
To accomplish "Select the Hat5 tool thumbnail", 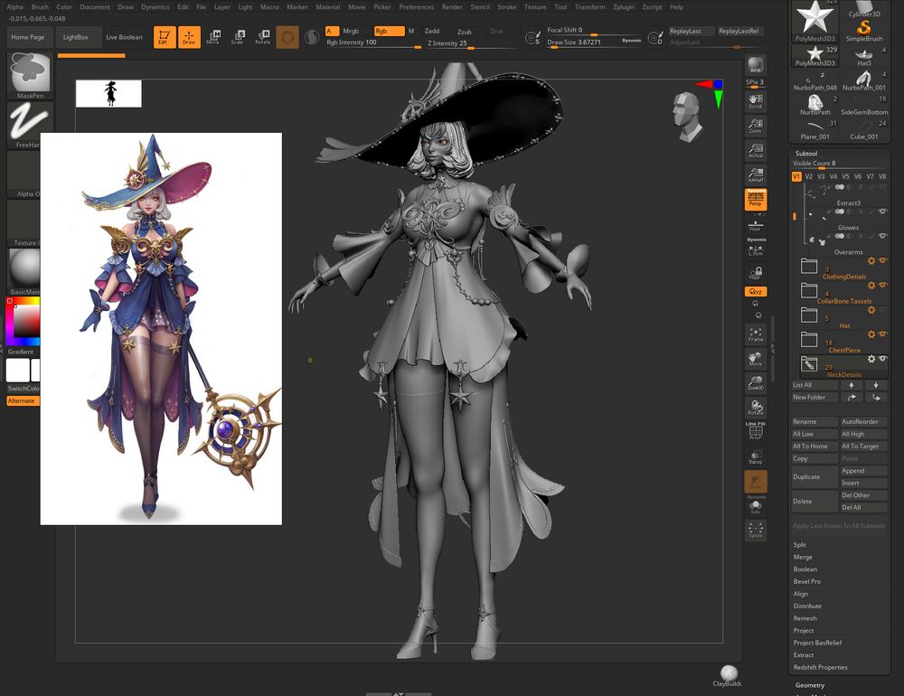I will click(863, 57).
